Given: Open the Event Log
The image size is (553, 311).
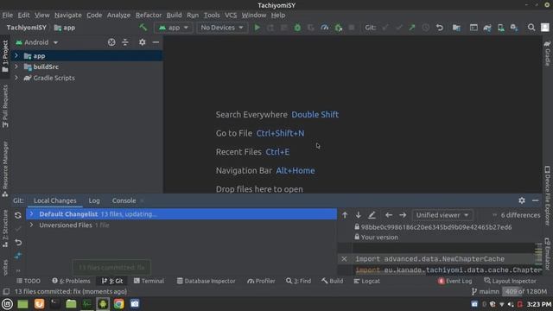Looking at the screenshot, I should pyautogui.click(x=454, y=281).
